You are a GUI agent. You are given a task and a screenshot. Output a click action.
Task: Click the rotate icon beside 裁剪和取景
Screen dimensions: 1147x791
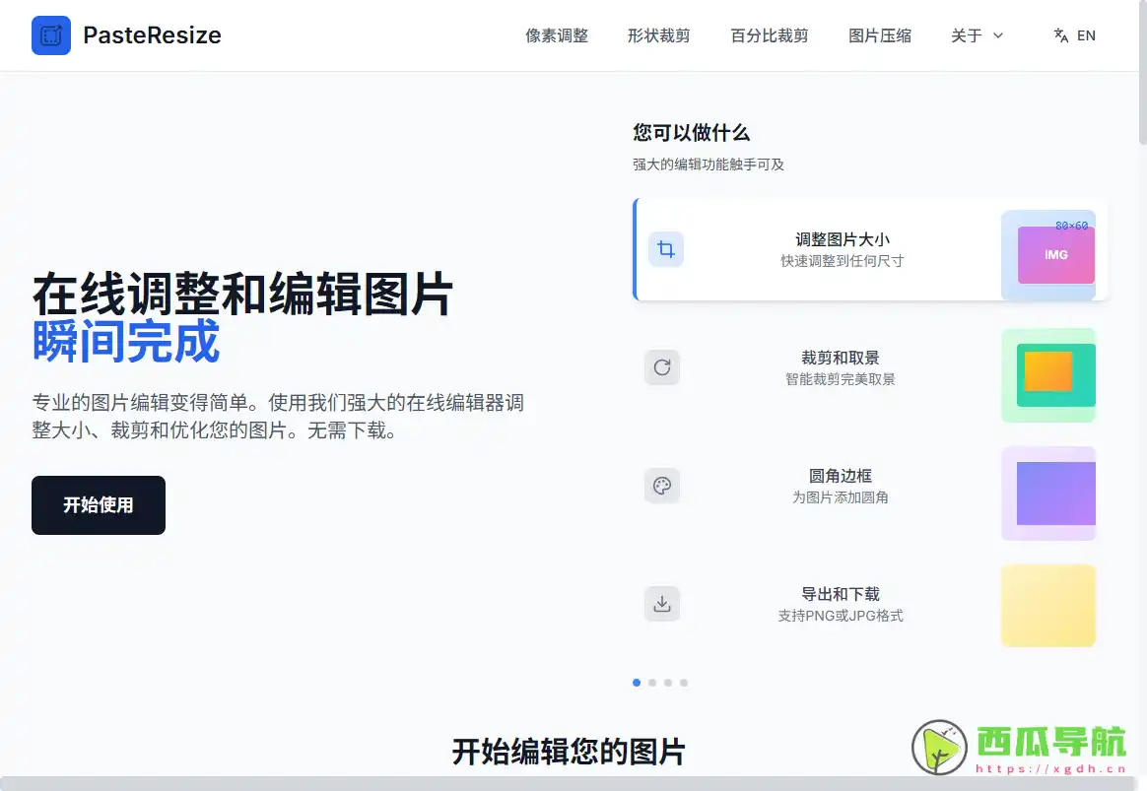pos(661,367)
